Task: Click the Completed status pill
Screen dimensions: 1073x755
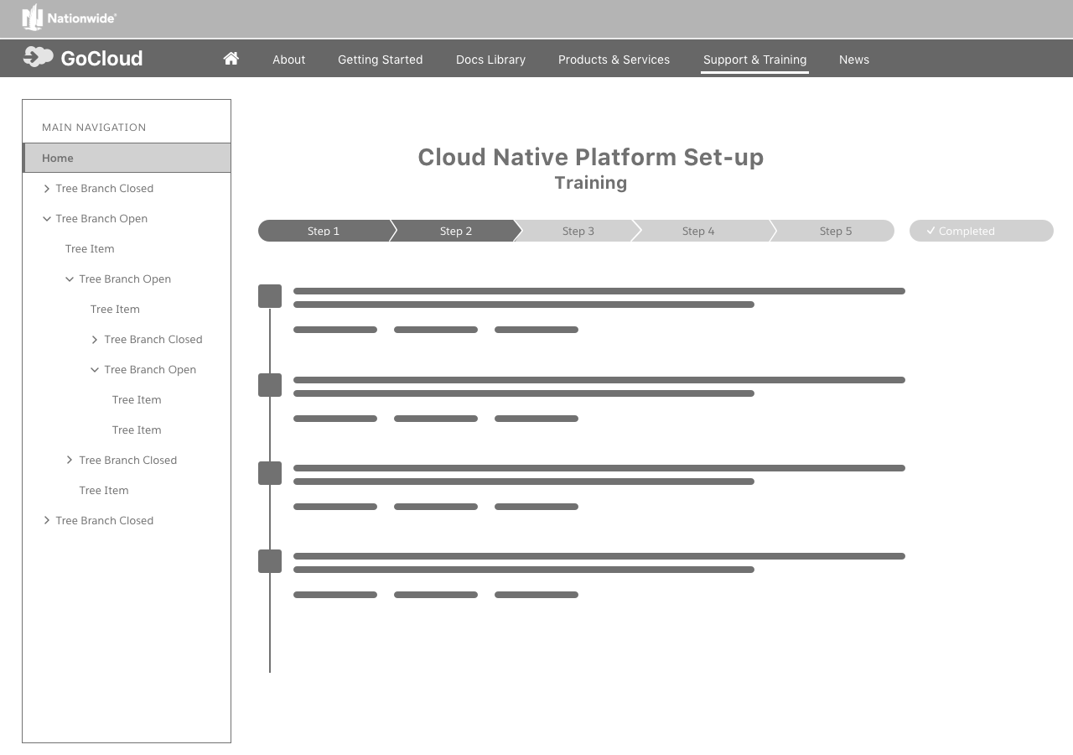Action: coord(982,231)
